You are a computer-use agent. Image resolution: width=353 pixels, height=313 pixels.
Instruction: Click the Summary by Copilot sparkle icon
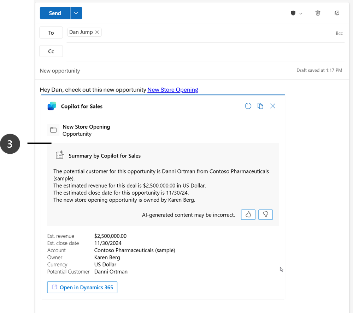60,155
